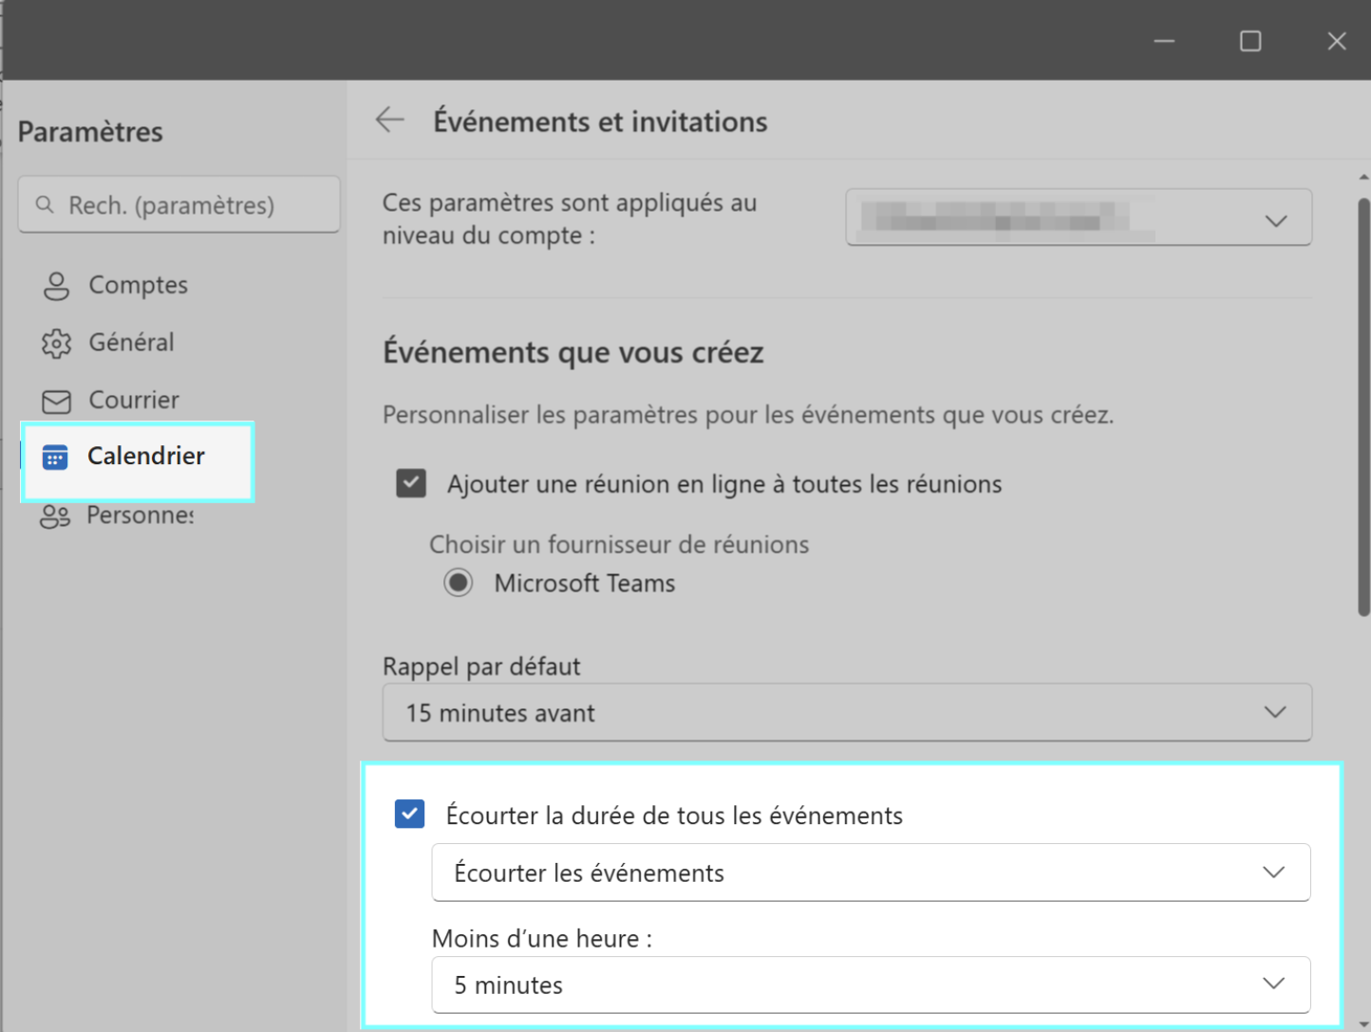This screenshot has height=1032, width=1371.
Task: Click the Général gear icon
Action: tap(56, 343)
